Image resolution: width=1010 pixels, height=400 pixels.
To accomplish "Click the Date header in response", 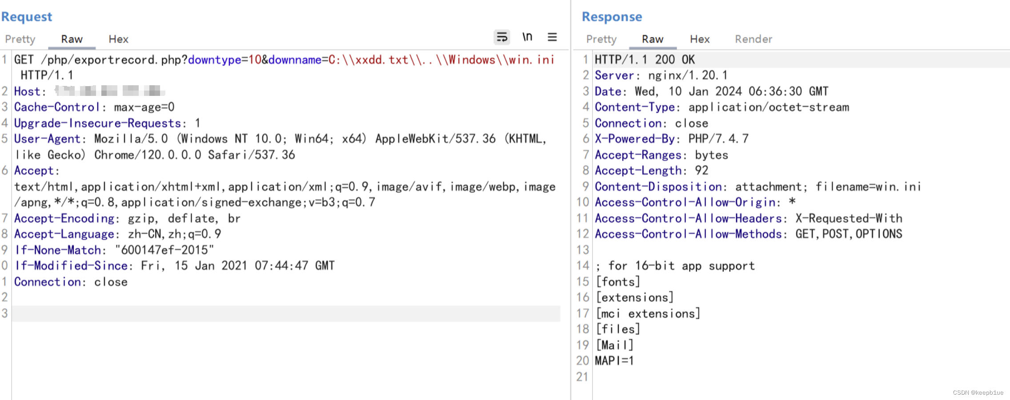I will tap(711, 91).
